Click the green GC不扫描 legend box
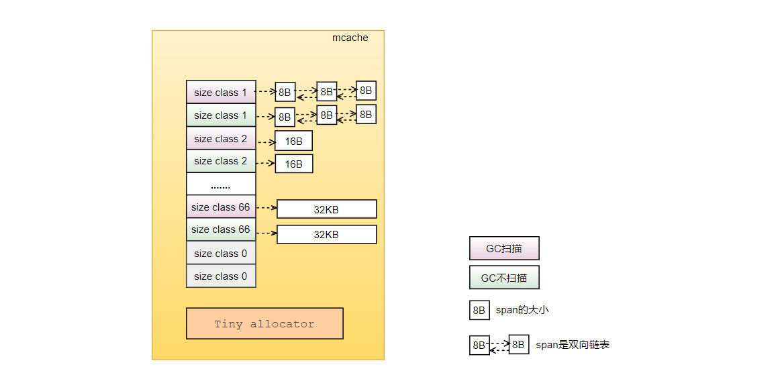Screen dimensions: 784x375 [x=504, y=278]
